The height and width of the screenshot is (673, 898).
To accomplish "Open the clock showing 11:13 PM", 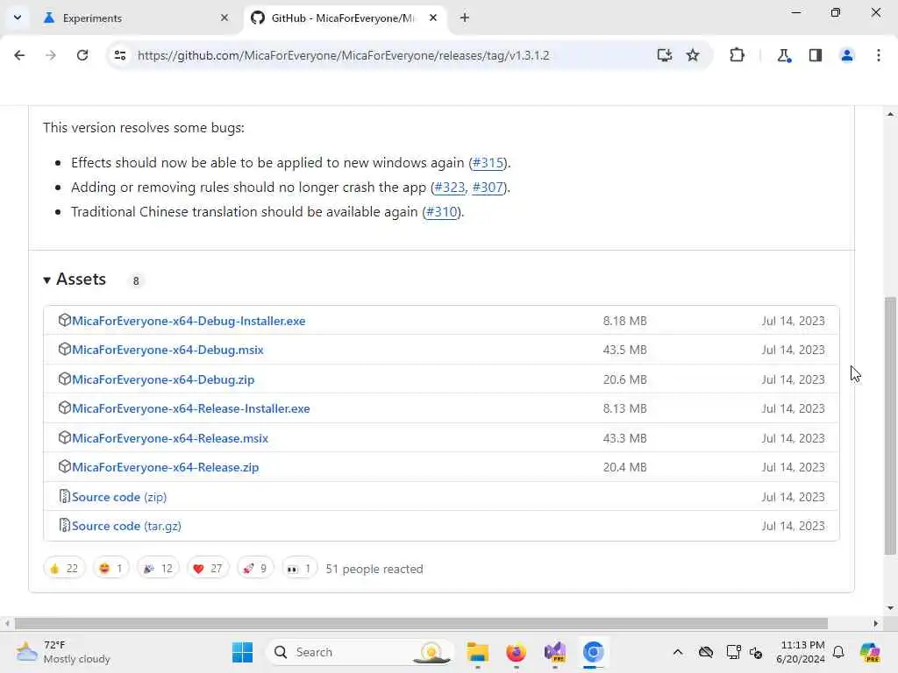I will click(x=801, y=652).
